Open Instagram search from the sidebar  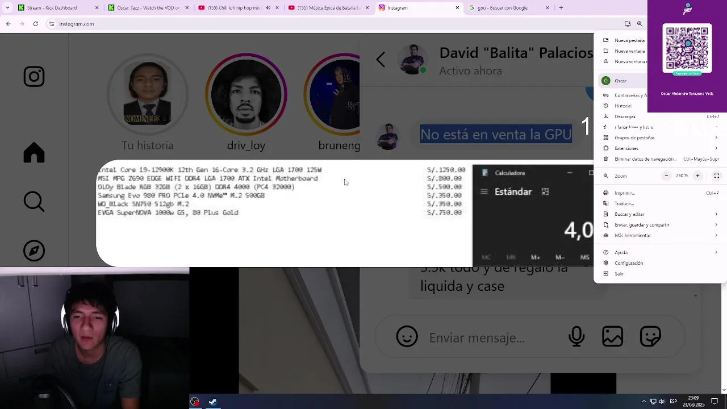pos(34,202)
